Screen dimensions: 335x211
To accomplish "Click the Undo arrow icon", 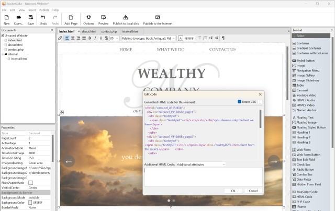I will (x=43, y=19).
